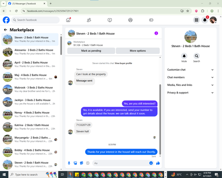This screenshot has height=178, width=222.
Task: Click the weather 35°C taskbar widget
Action: point(176,174)
